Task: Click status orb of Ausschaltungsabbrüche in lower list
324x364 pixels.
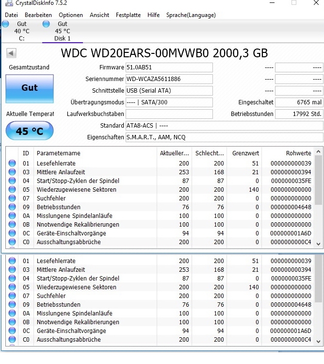Action: pos(12,340)
